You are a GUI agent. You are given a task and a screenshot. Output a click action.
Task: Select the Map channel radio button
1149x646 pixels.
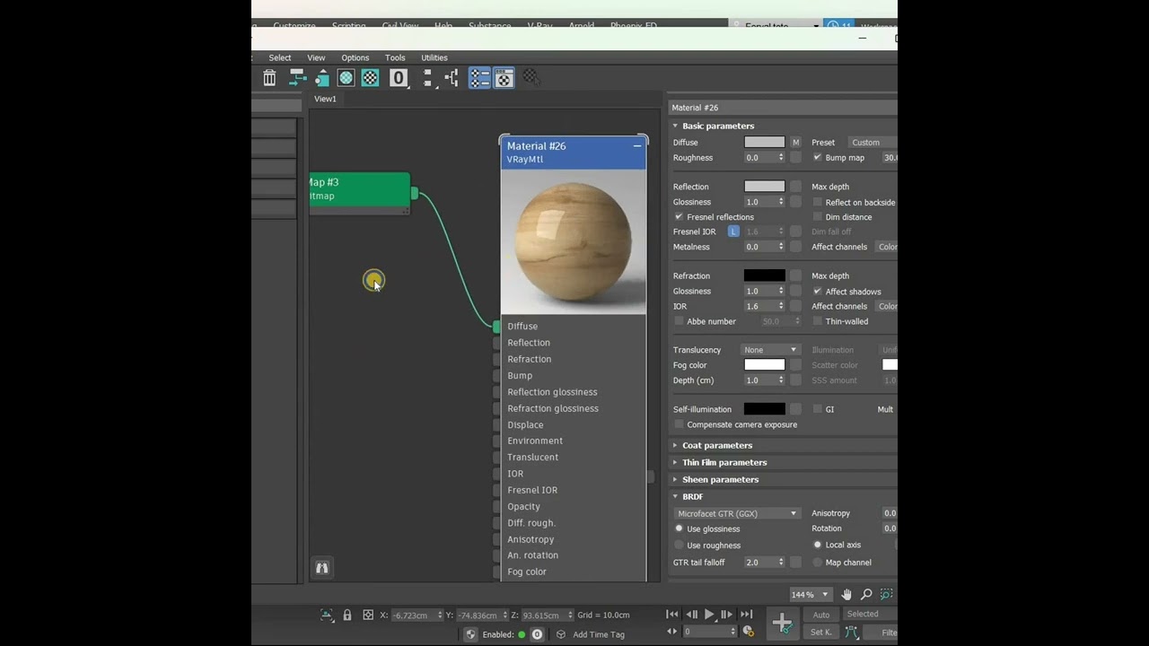point(817,563)
